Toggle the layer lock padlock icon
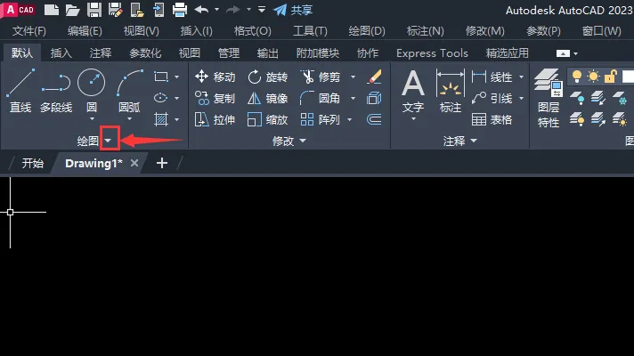 [x=610, y=77]
